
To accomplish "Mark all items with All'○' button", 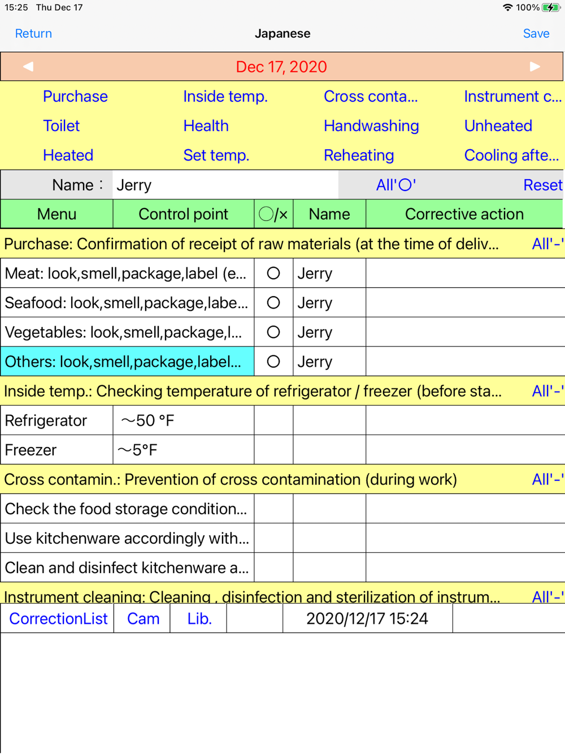I will click(x=396, y=185).
